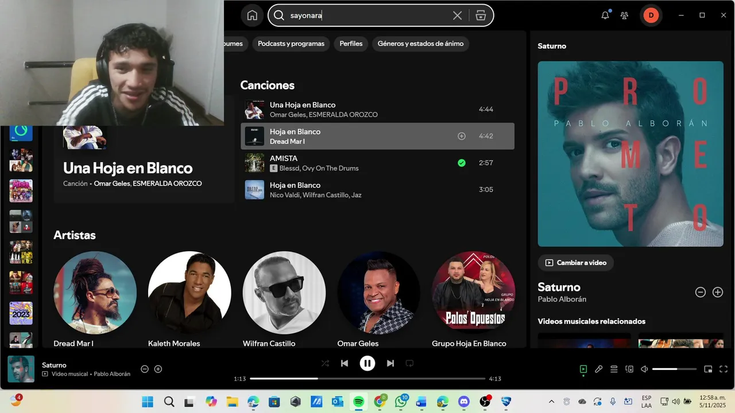Clear the sayonara search text
Screen dimensions: 735x413
coord(457,15)
